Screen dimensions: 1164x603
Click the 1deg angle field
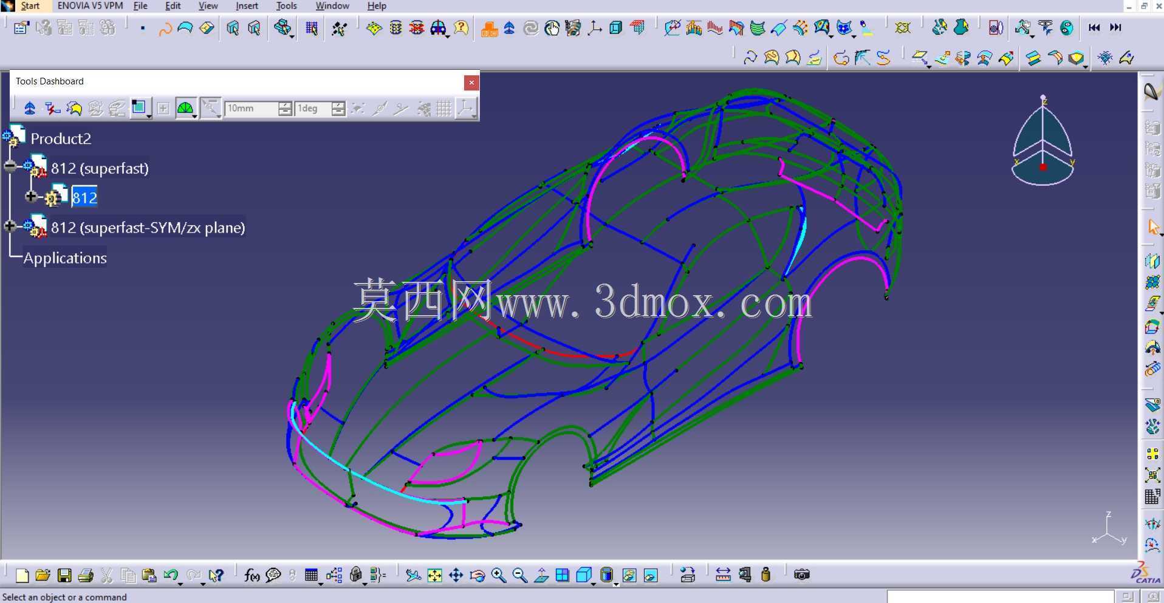coord(313,109)
